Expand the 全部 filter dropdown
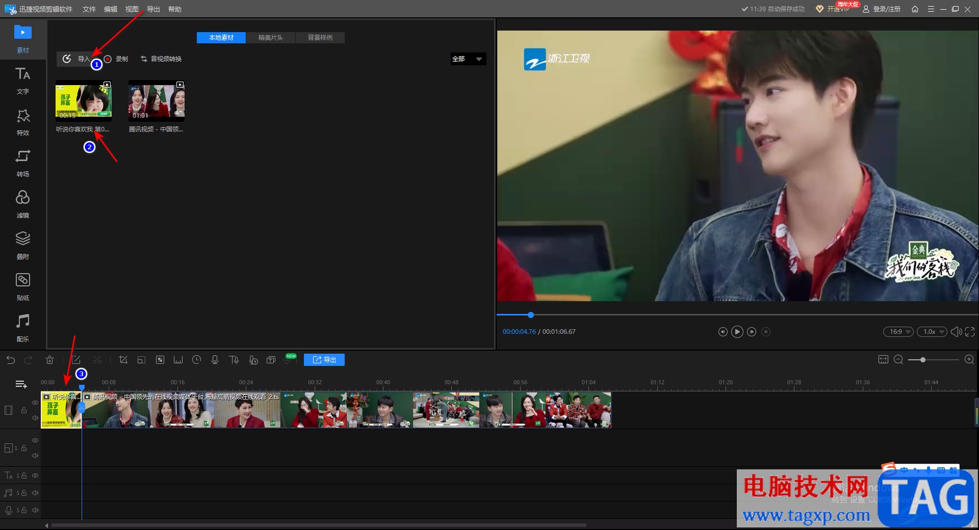Image resolution: width=979 pixels, height=530 pixels. 468,59
